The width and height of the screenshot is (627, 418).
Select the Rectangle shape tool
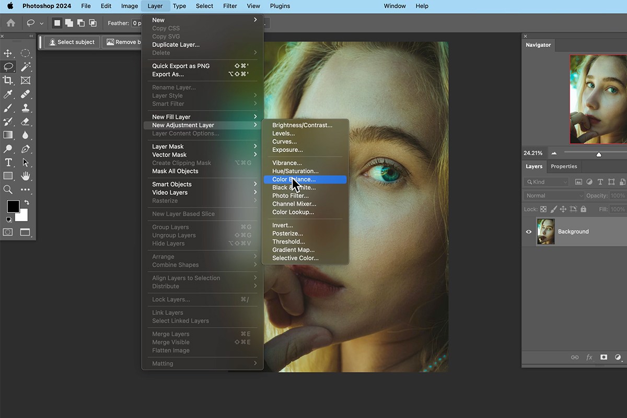pos(8,176)
